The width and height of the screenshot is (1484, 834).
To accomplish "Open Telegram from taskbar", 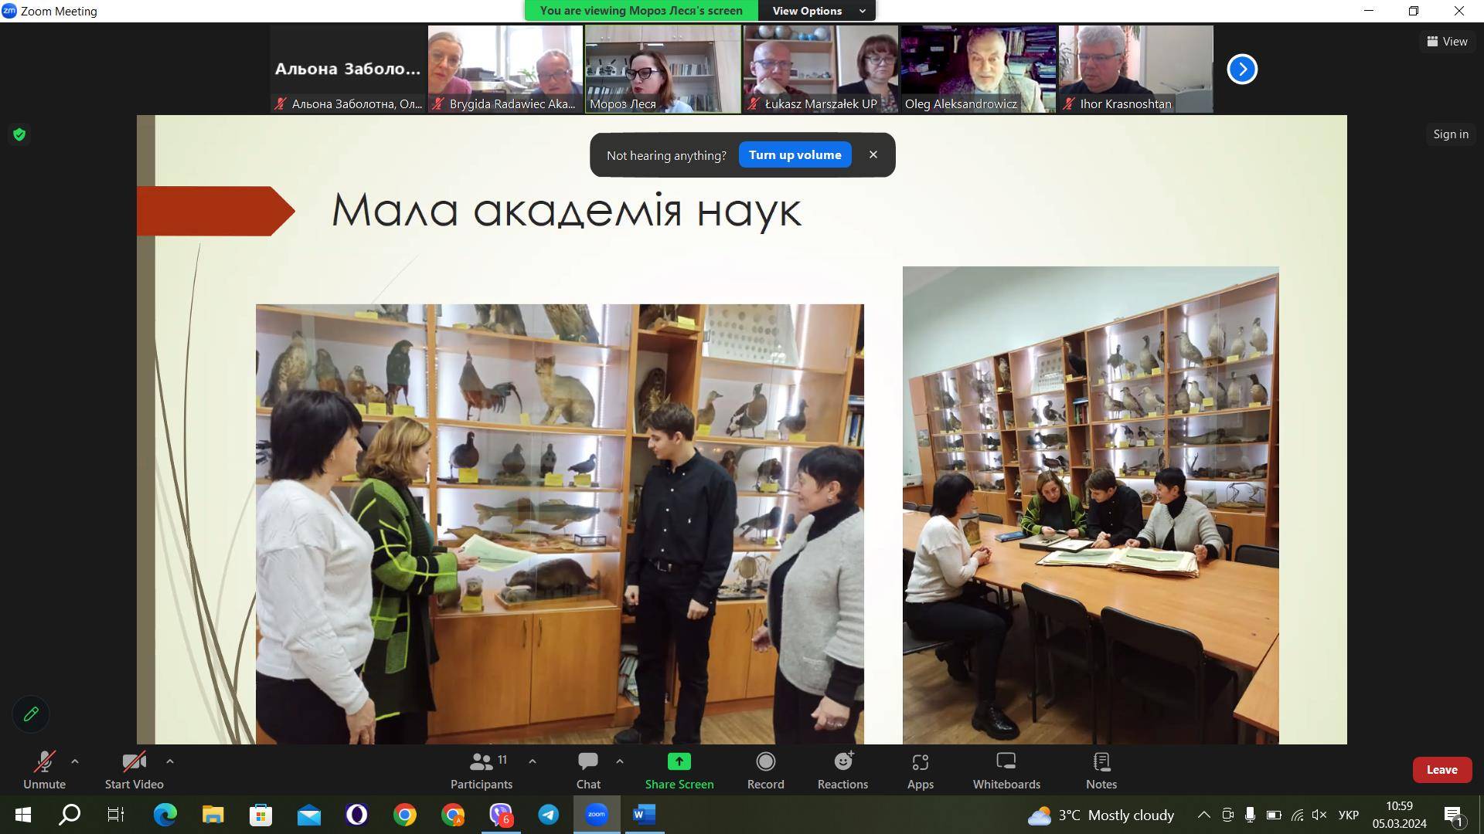I will pyautogui.click(x=549, y=815).
